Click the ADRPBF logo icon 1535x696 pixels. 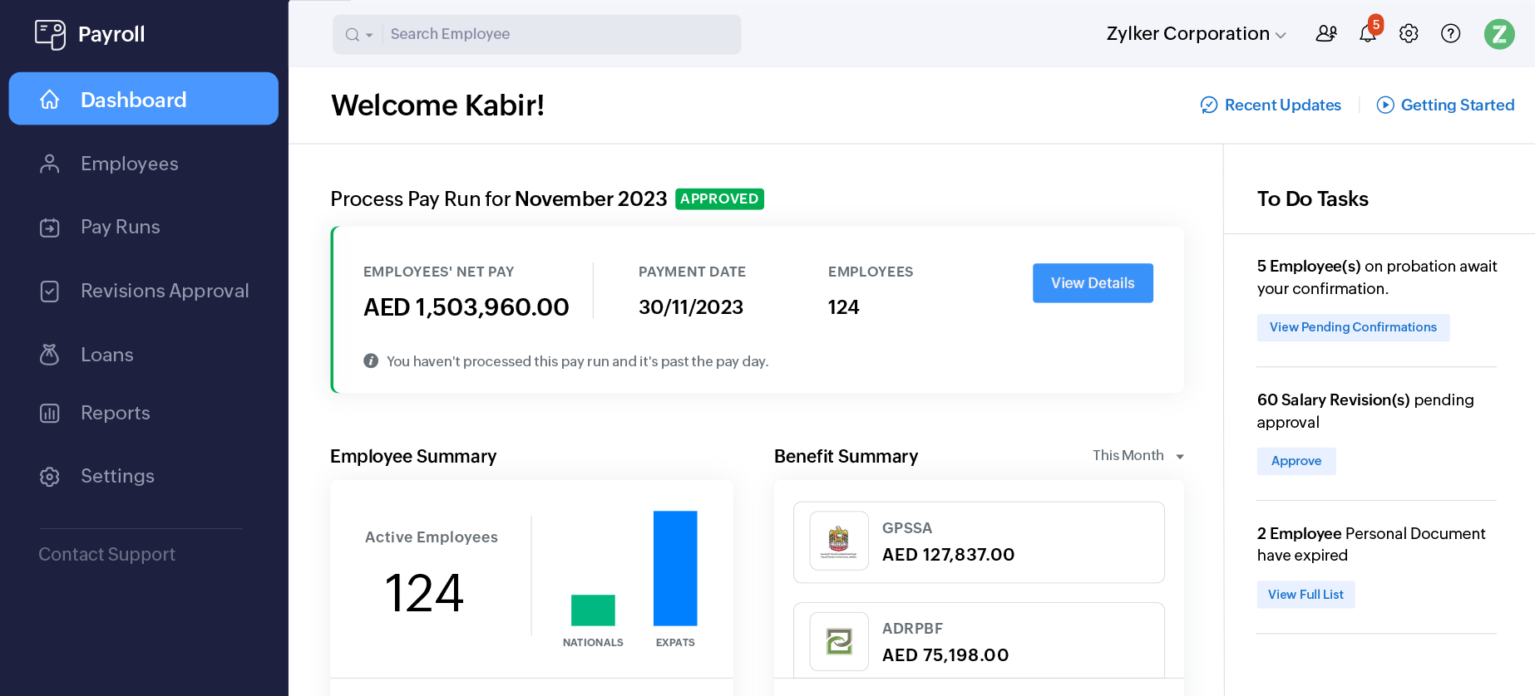tap(839, 641)
